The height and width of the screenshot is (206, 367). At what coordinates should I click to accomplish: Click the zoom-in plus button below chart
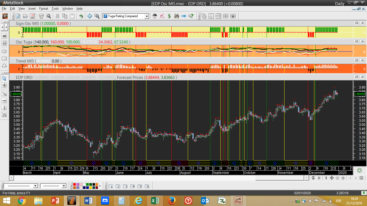click(x=343, y=178)
